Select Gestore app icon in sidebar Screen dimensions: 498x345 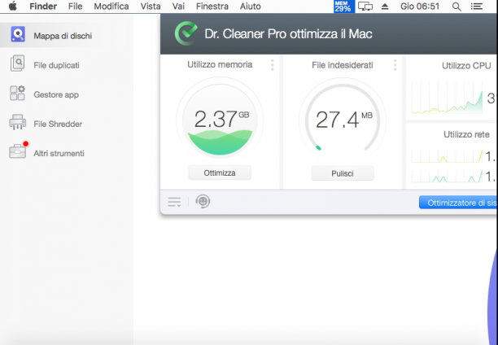coord(17,93)
